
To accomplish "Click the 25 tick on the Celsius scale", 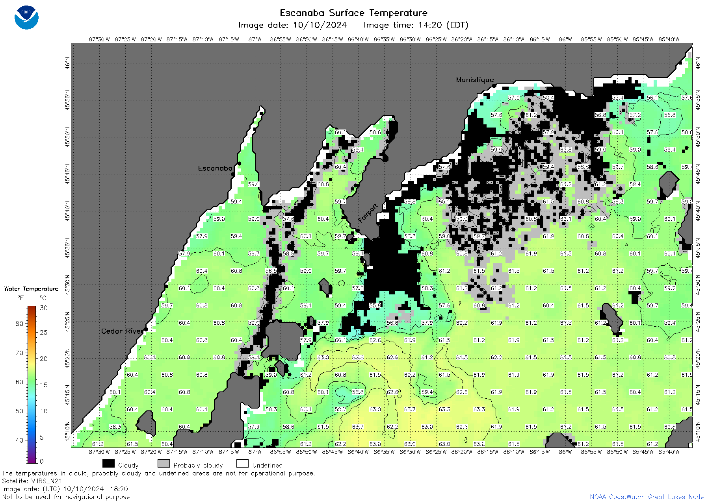I will point(44,332).
